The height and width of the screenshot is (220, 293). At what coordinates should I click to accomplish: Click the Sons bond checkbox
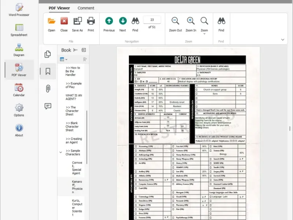[196, 94]
